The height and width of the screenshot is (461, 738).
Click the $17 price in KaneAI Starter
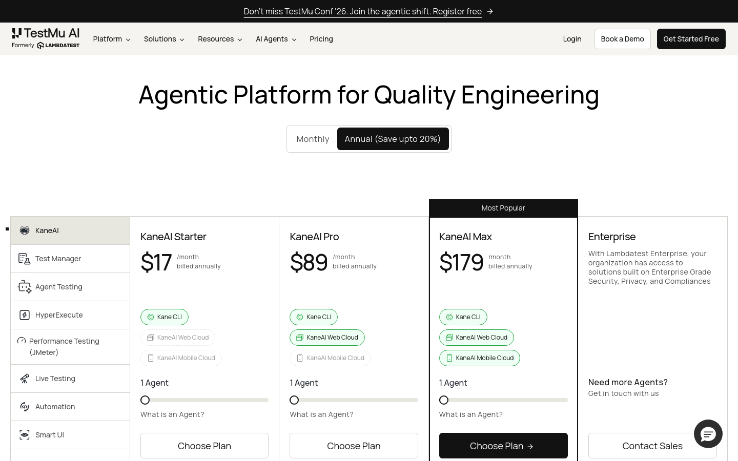pos(156,262)
